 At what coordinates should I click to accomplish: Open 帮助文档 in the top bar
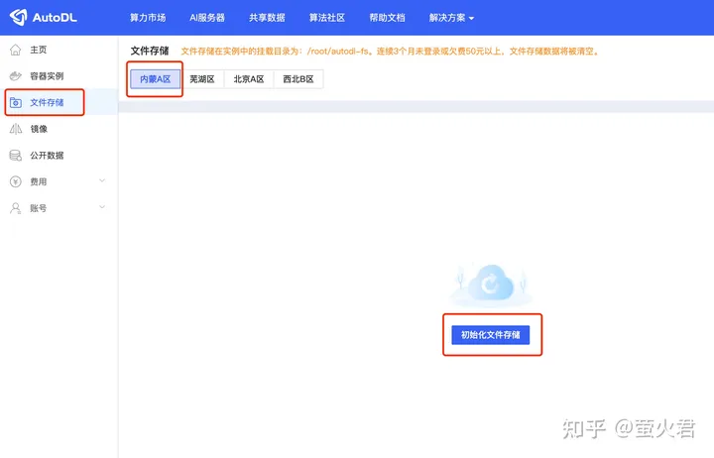point(387,18)
